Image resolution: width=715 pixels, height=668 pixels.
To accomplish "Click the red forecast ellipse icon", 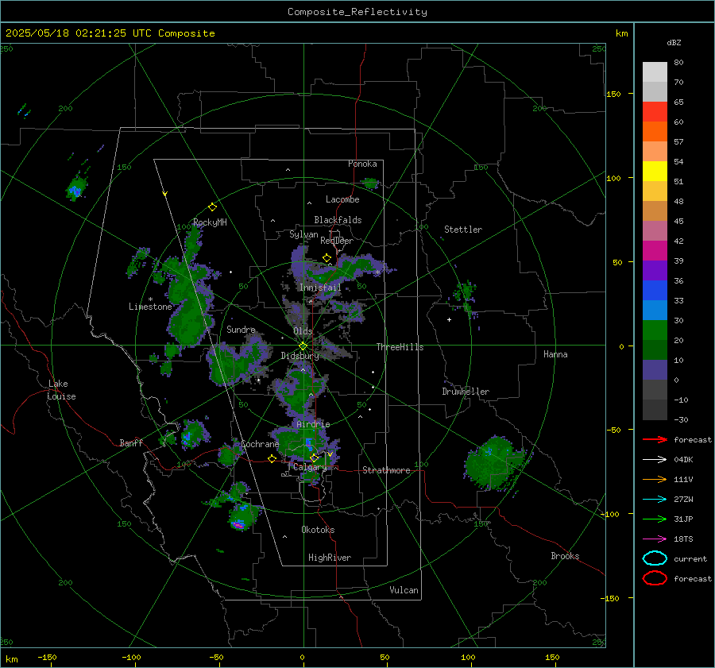I will coord(655,578).
